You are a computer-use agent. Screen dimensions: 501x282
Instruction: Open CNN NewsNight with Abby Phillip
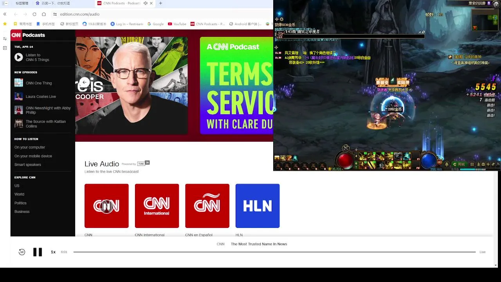point(43,110)
